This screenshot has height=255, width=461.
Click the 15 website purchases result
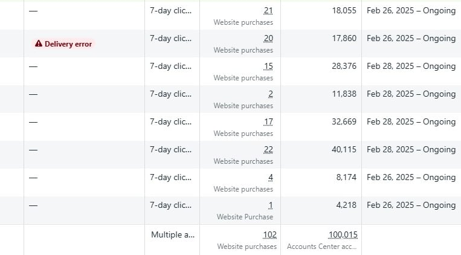(268, 66)
